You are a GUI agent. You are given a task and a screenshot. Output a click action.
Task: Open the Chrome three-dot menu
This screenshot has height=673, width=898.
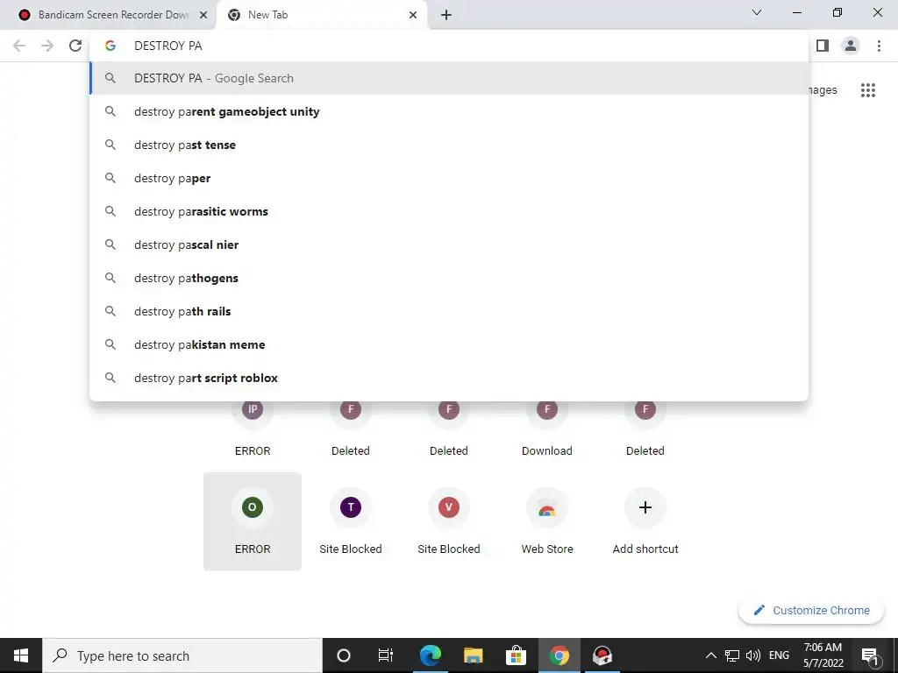point(879,46)
